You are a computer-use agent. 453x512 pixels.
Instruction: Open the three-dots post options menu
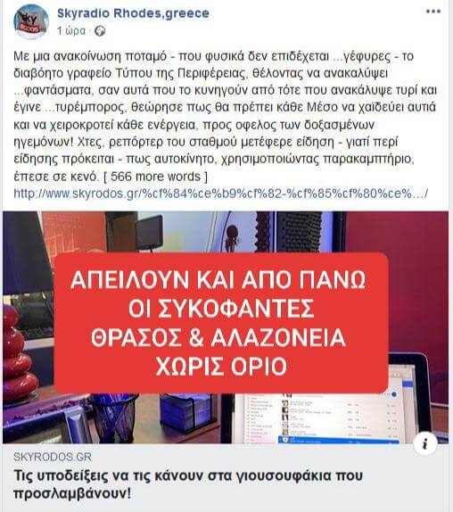433,12
